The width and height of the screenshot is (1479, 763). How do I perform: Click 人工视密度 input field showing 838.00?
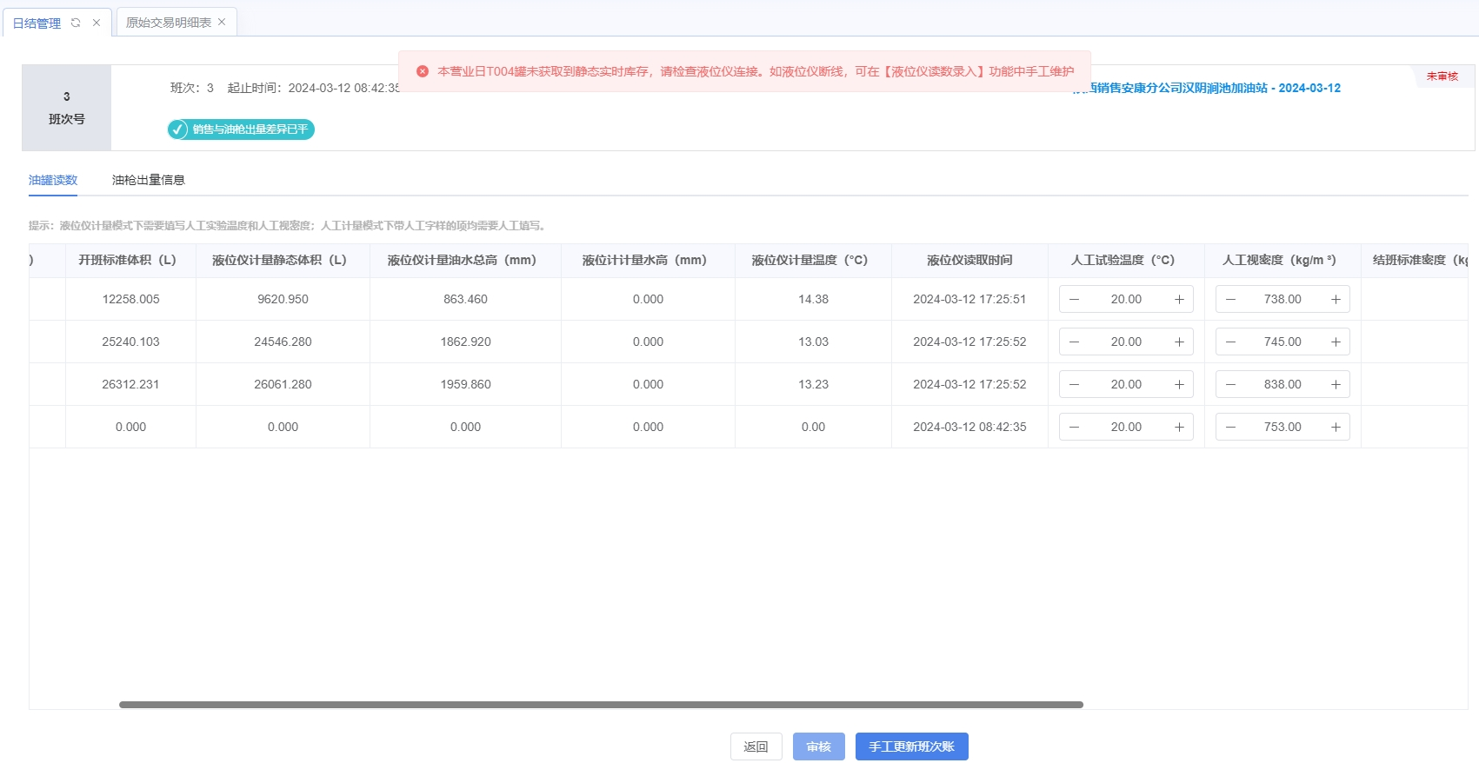tap(1282, 384)
